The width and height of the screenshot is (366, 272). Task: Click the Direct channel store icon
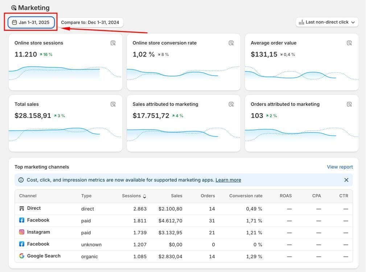[x=22, y=208]
